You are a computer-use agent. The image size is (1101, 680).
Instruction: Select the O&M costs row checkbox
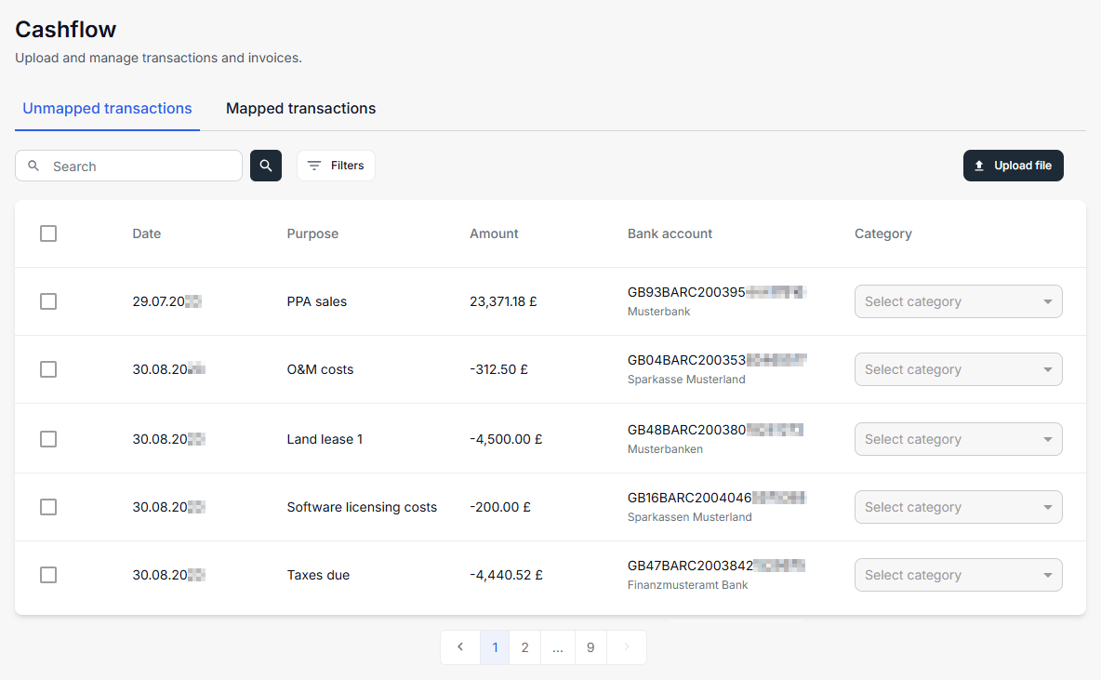click(48, 369)
